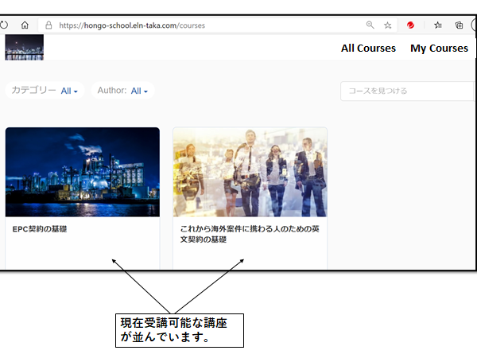Click the EPC契約の基礎 course title

point(40,229)
